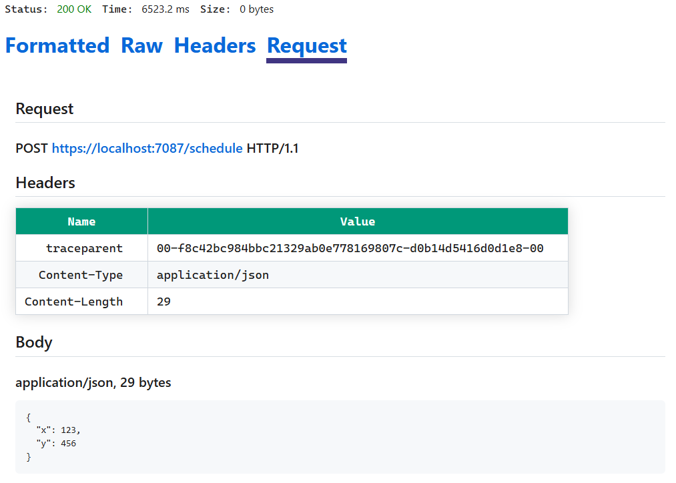Select the Request section heading
Screen dimensions: 676x483
pyautogui.click(x=44, y=108)
